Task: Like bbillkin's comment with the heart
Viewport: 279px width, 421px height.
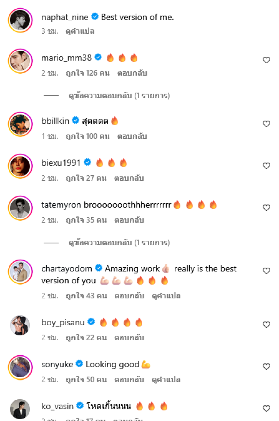Action: 266,124
